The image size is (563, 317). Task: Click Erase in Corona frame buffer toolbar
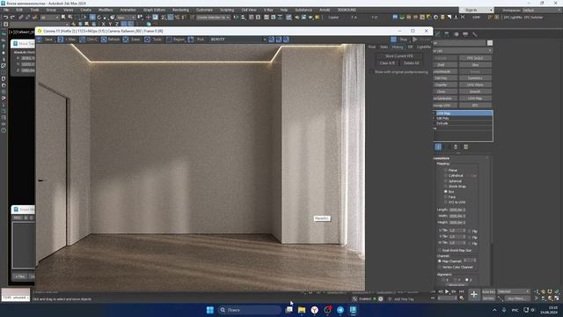tap(131, 40)
